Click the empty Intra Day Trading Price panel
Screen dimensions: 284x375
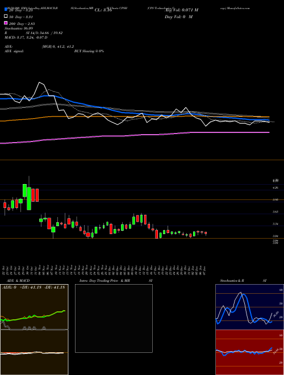click(114, 318)
